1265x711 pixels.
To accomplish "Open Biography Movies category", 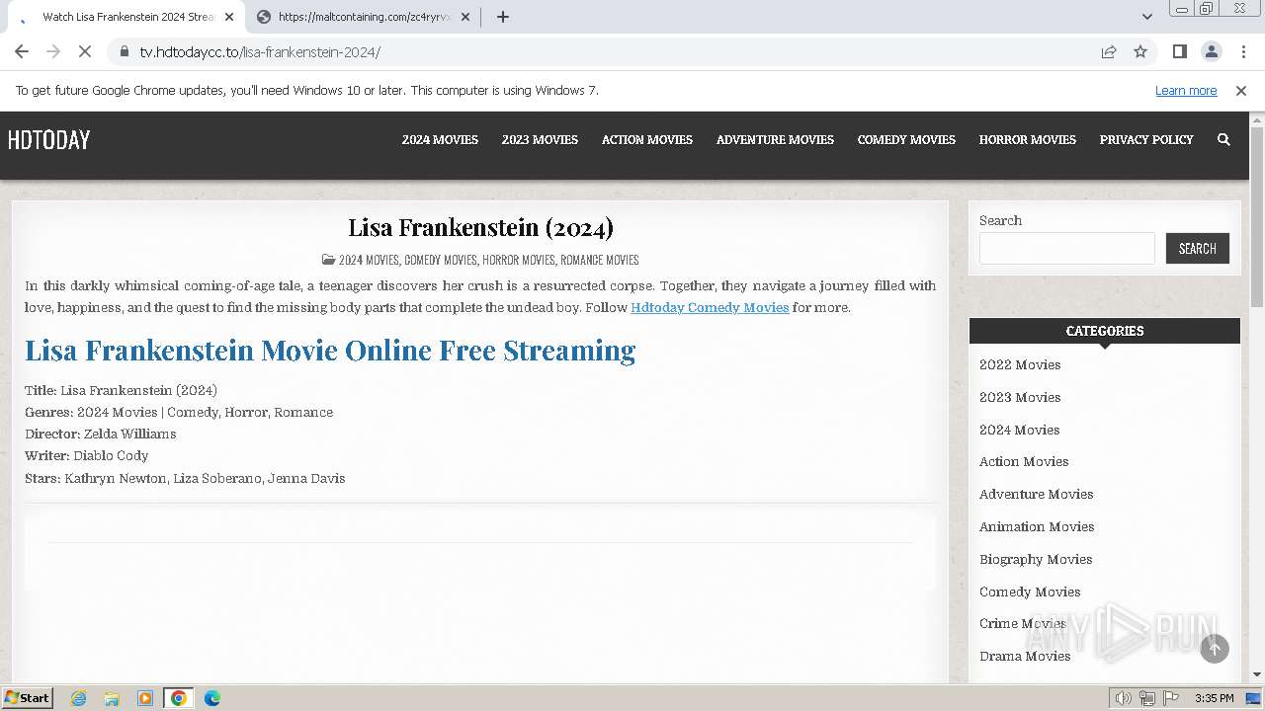I will pyautogui.click(x=1036, y=560).
